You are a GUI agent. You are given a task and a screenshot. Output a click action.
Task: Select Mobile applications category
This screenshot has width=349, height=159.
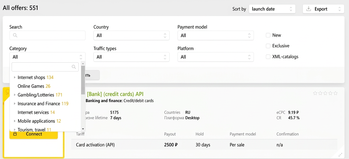39,121
